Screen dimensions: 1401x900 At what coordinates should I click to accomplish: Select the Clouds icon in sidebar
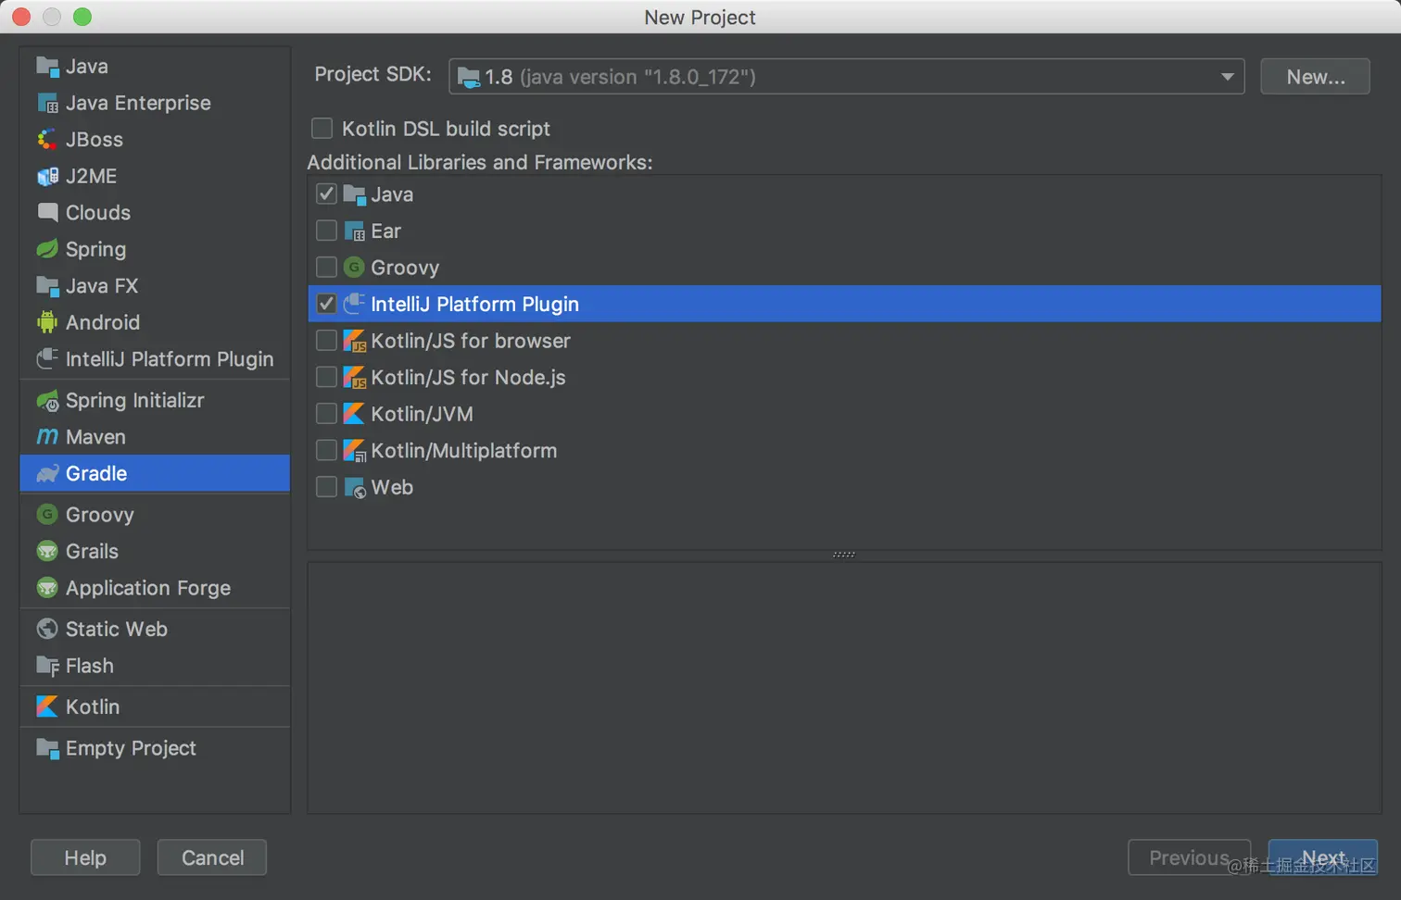pos(47,213)
